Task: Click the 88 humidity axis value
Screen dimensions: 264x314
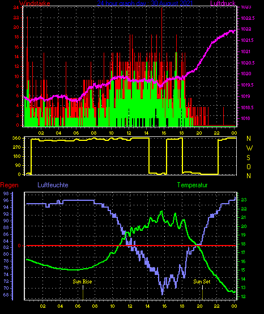Action: click(6, 227)
